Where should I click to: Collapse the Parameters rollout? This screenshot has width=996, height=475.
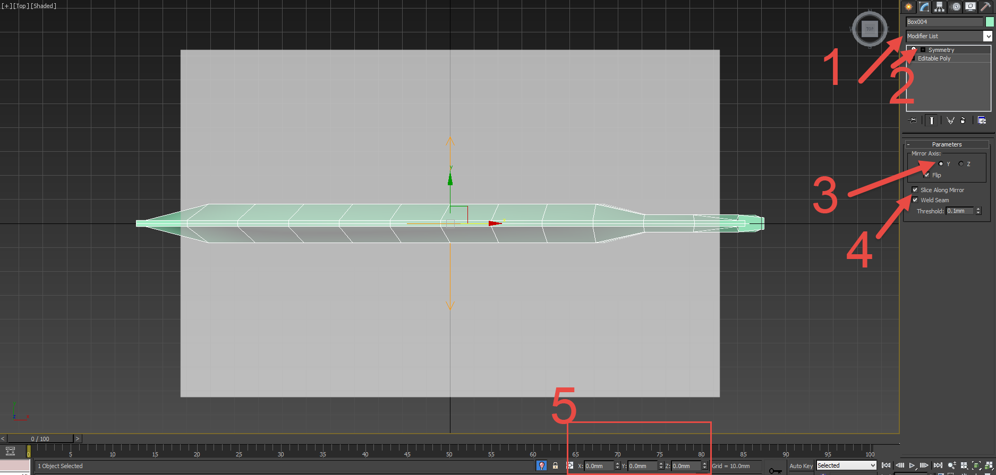pyautogui.click(x=947, y=144)
